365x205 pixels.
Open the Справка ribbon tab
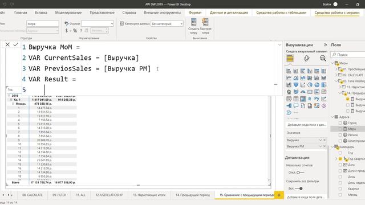(129, 13)
